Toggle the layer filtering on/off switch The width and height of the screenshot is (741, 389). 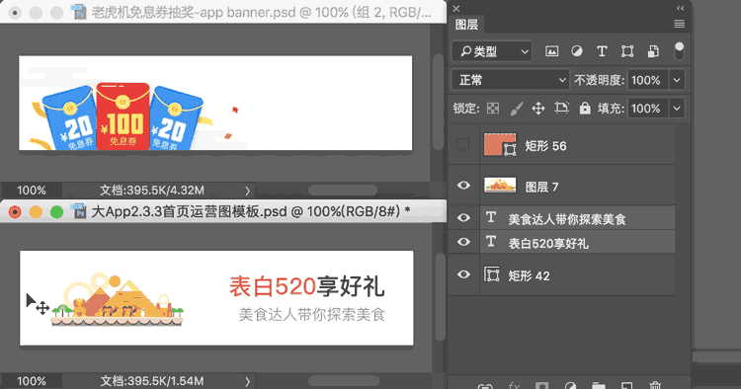point(679,51)
